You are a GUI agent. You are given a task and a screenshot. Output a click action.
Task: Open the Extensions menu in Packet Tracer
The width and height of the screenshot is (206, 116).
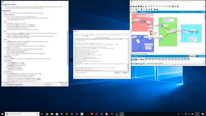(x=151, y=4)
